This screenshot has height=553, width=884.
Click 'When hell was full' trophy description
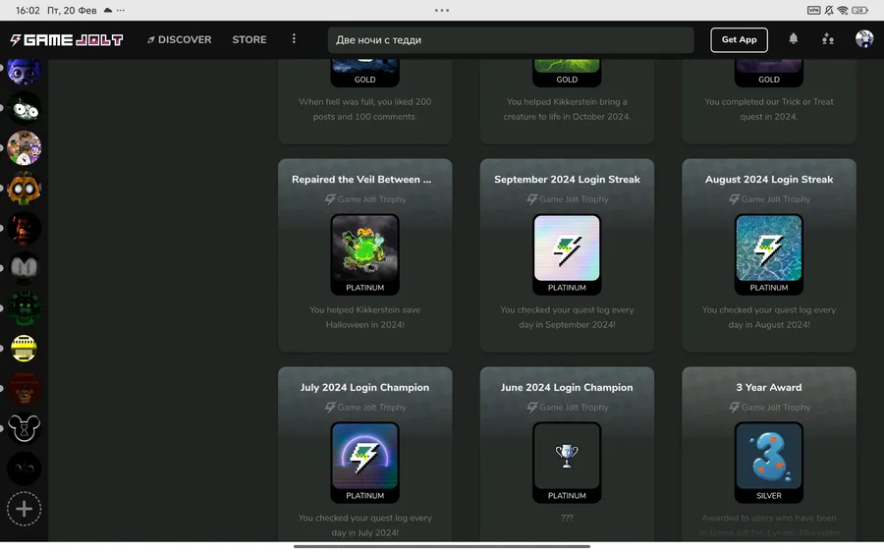(x=364, y=109)
